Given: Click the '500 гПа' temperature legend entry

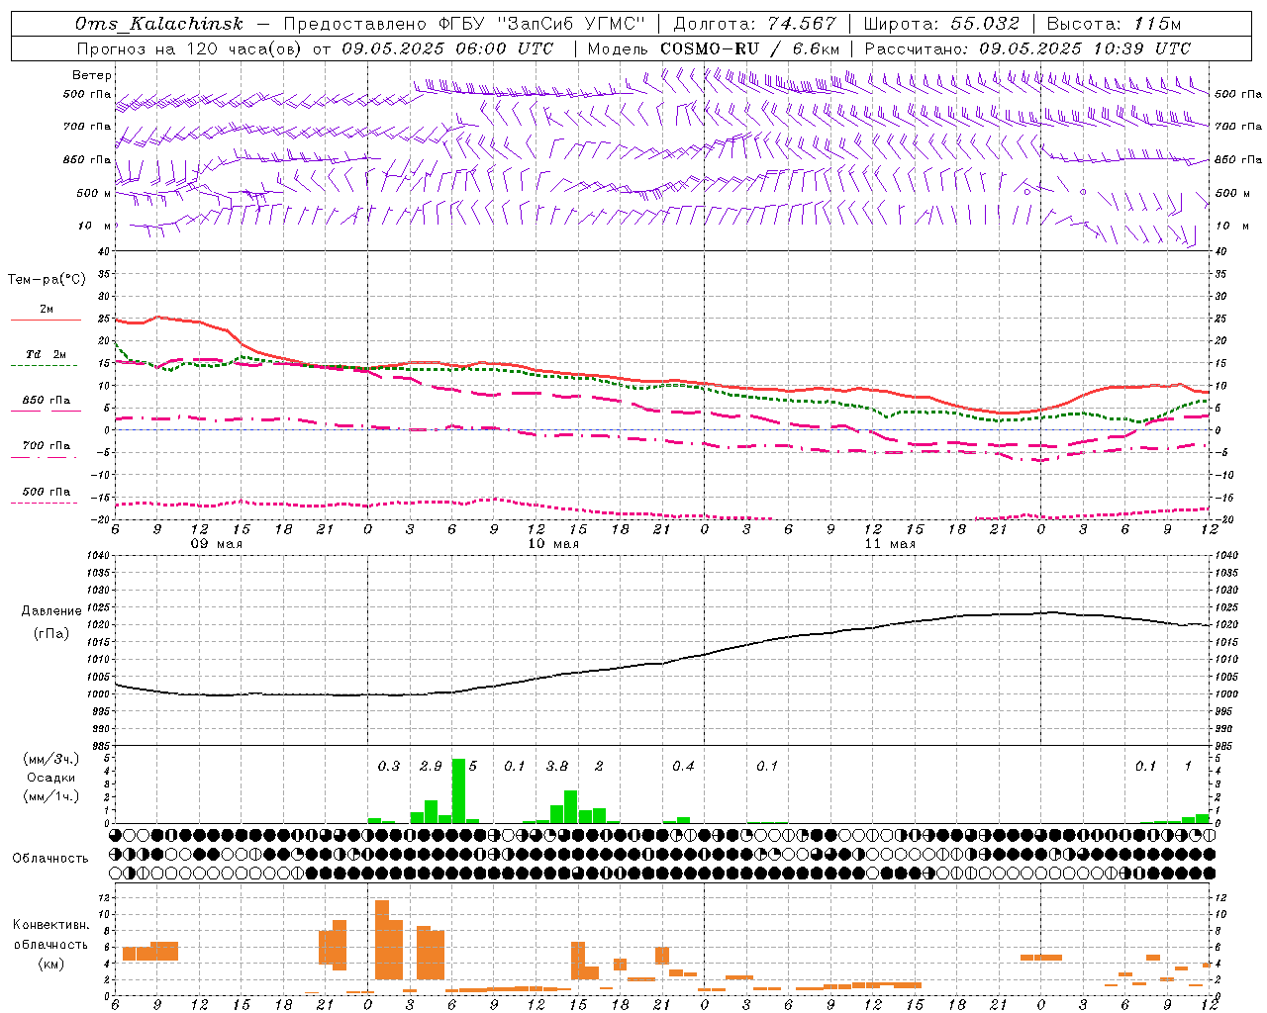Looking at the screenshot, I should 47,492.
